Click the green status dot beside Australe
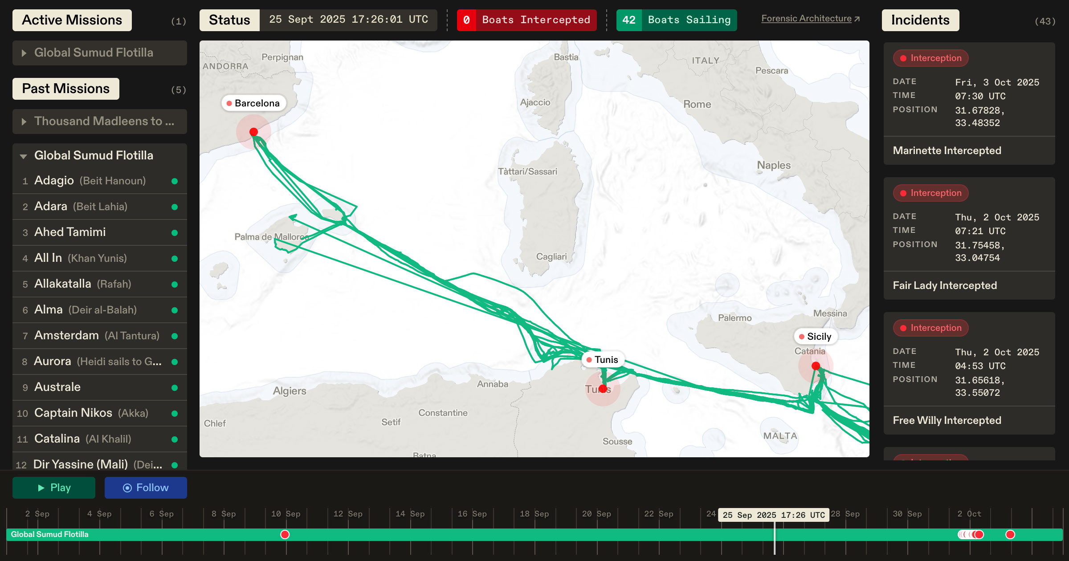The image size is (1069, 561). 175,388
